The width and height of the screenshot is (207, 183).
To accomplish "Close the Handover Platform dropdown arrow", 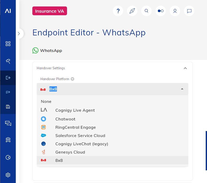I will click(x=182, y=89).
